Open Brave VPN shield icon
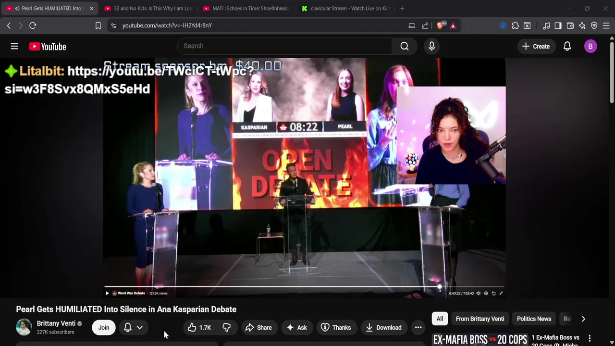Viewport: 615px width, 346px height. [594, 25]
